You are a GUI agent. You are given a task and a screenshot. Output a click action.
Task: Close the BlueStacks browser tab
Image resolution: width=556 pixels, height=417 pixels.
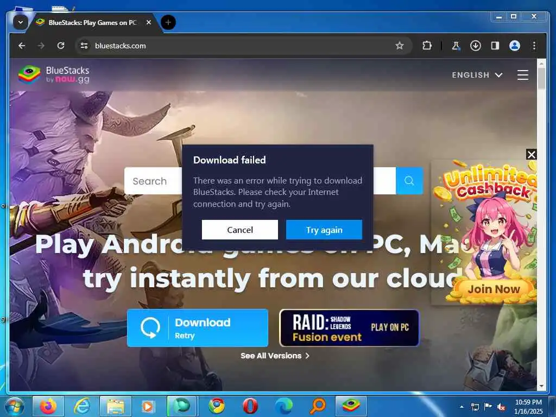[x=149, y=22]
